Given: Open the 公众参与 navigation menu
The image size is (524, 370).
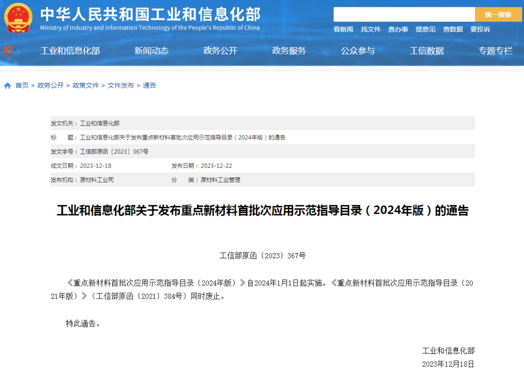Looking at the screenshot, I should pyautogui.click(x=358, y=50).
